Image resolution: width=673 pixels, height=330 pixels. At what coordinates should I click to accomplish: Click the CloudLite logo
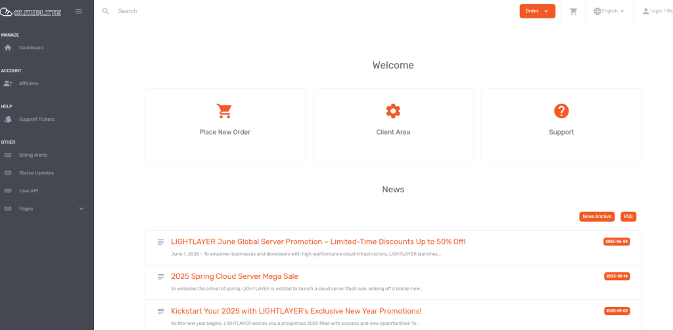pyautogui.click(x=31, y=12)
